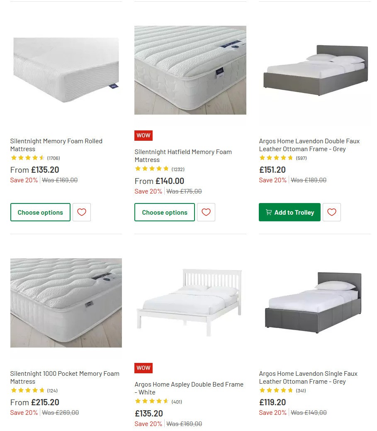Click the trolley icon inside Add to Trolley button

[x=269, y=212]
